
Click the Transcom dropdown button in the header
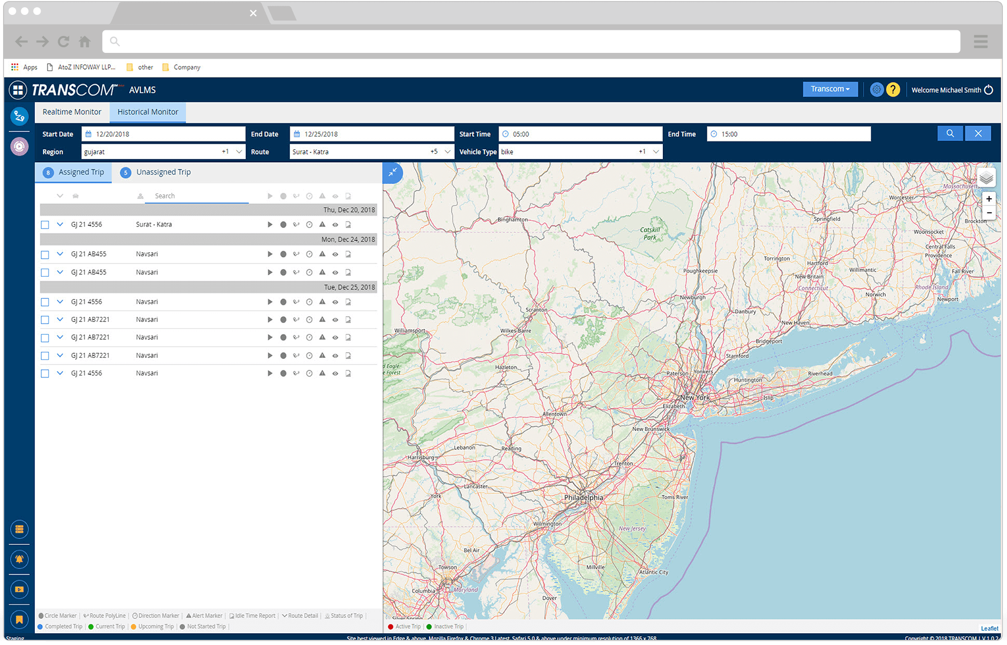830,89
